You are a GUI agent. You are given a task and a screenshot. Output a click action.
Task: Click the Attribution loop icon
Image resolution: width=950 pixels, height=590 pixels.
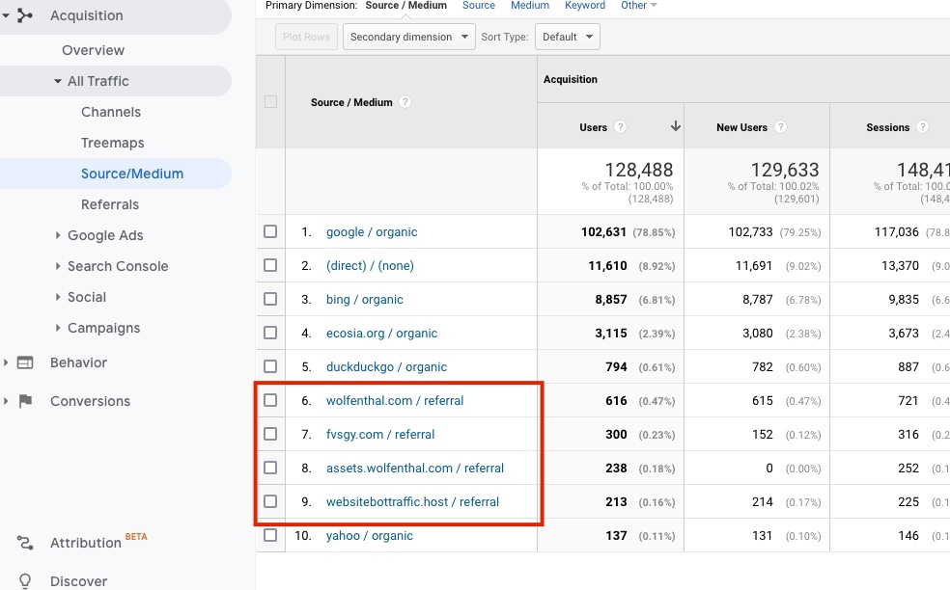26,543
